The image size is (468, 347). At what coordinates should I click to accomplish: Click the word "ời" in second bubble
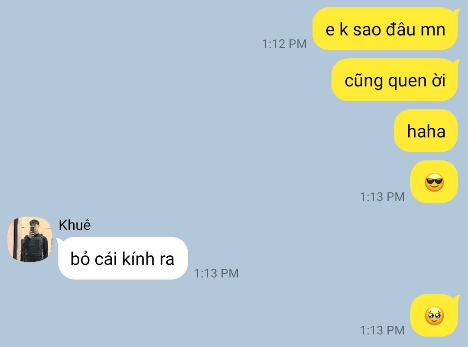click(439, 80)
